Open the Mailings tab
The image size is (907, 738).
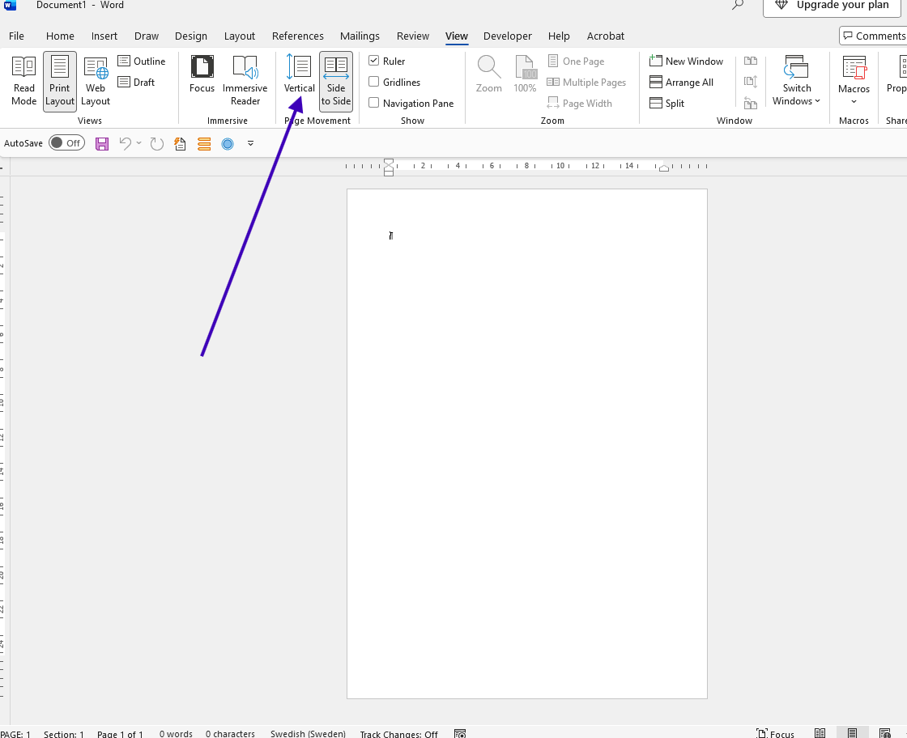(360, 36)
